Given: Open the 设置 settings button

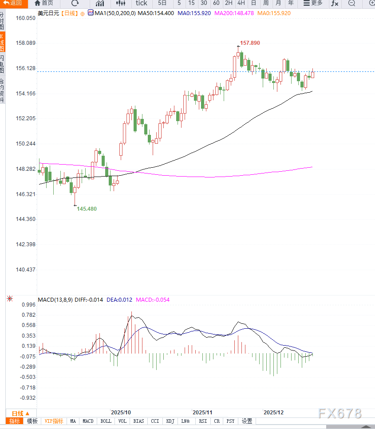Looking at the screenshot, I should (x=247, y=421).
